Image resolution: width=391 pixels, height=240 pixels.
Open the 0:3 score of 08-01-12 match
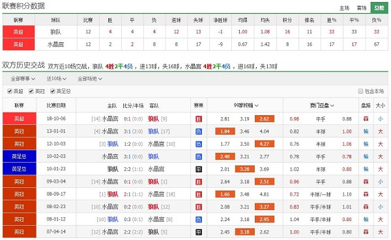[127, 220]
